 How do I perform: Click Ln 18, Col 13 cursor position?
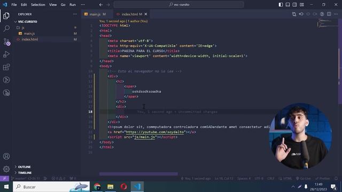click(224, 179)
